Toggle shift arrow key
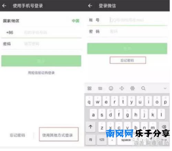This screenshot has height=151, width=172. pyautogui.click(x=90, y=127)
